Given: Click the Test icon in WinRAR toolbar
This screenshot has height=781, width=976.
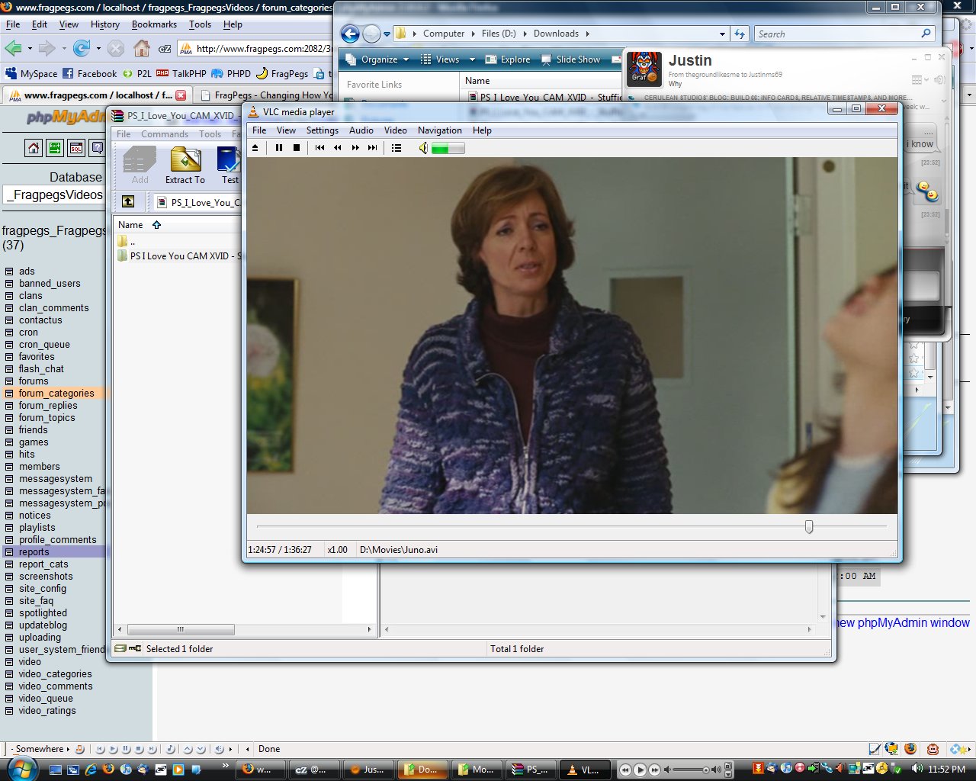Looking at the screenshot, I should pyautogui.click(x=229, y=166).
